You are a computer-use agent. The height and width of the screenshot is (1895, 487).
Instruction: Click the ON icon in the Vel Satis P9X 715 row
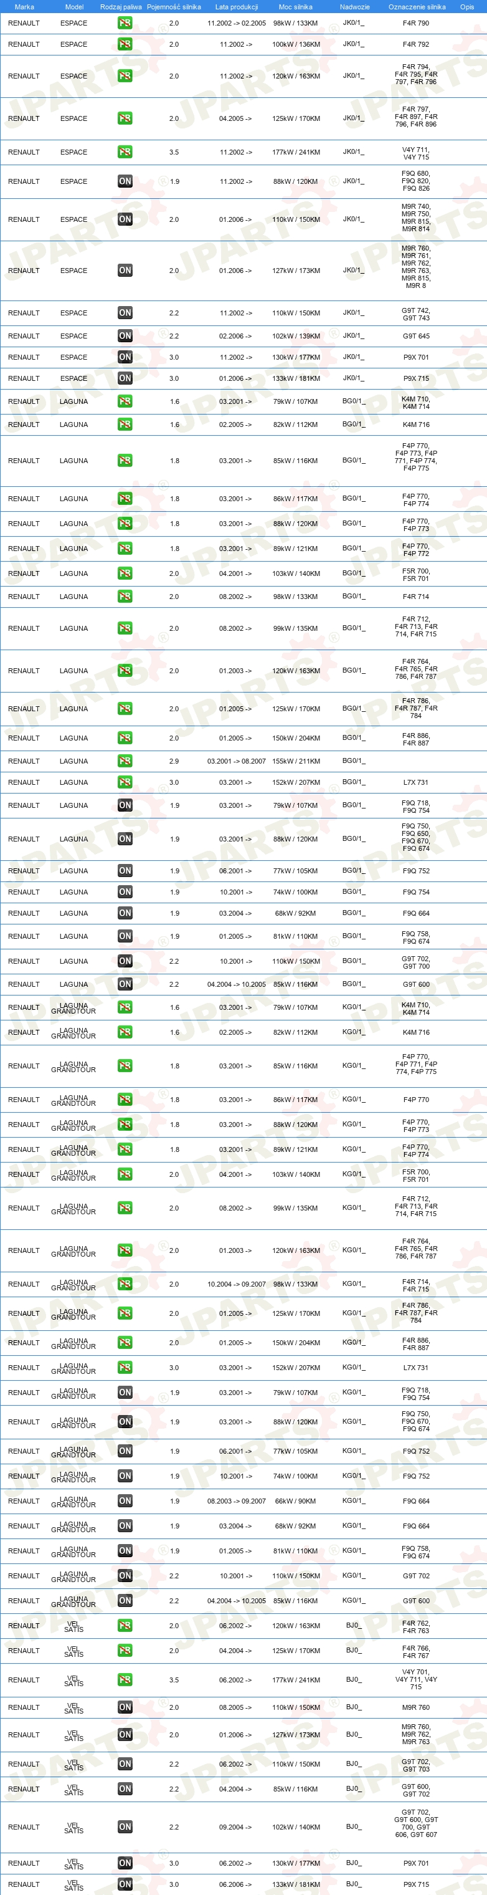[125, 1883]
